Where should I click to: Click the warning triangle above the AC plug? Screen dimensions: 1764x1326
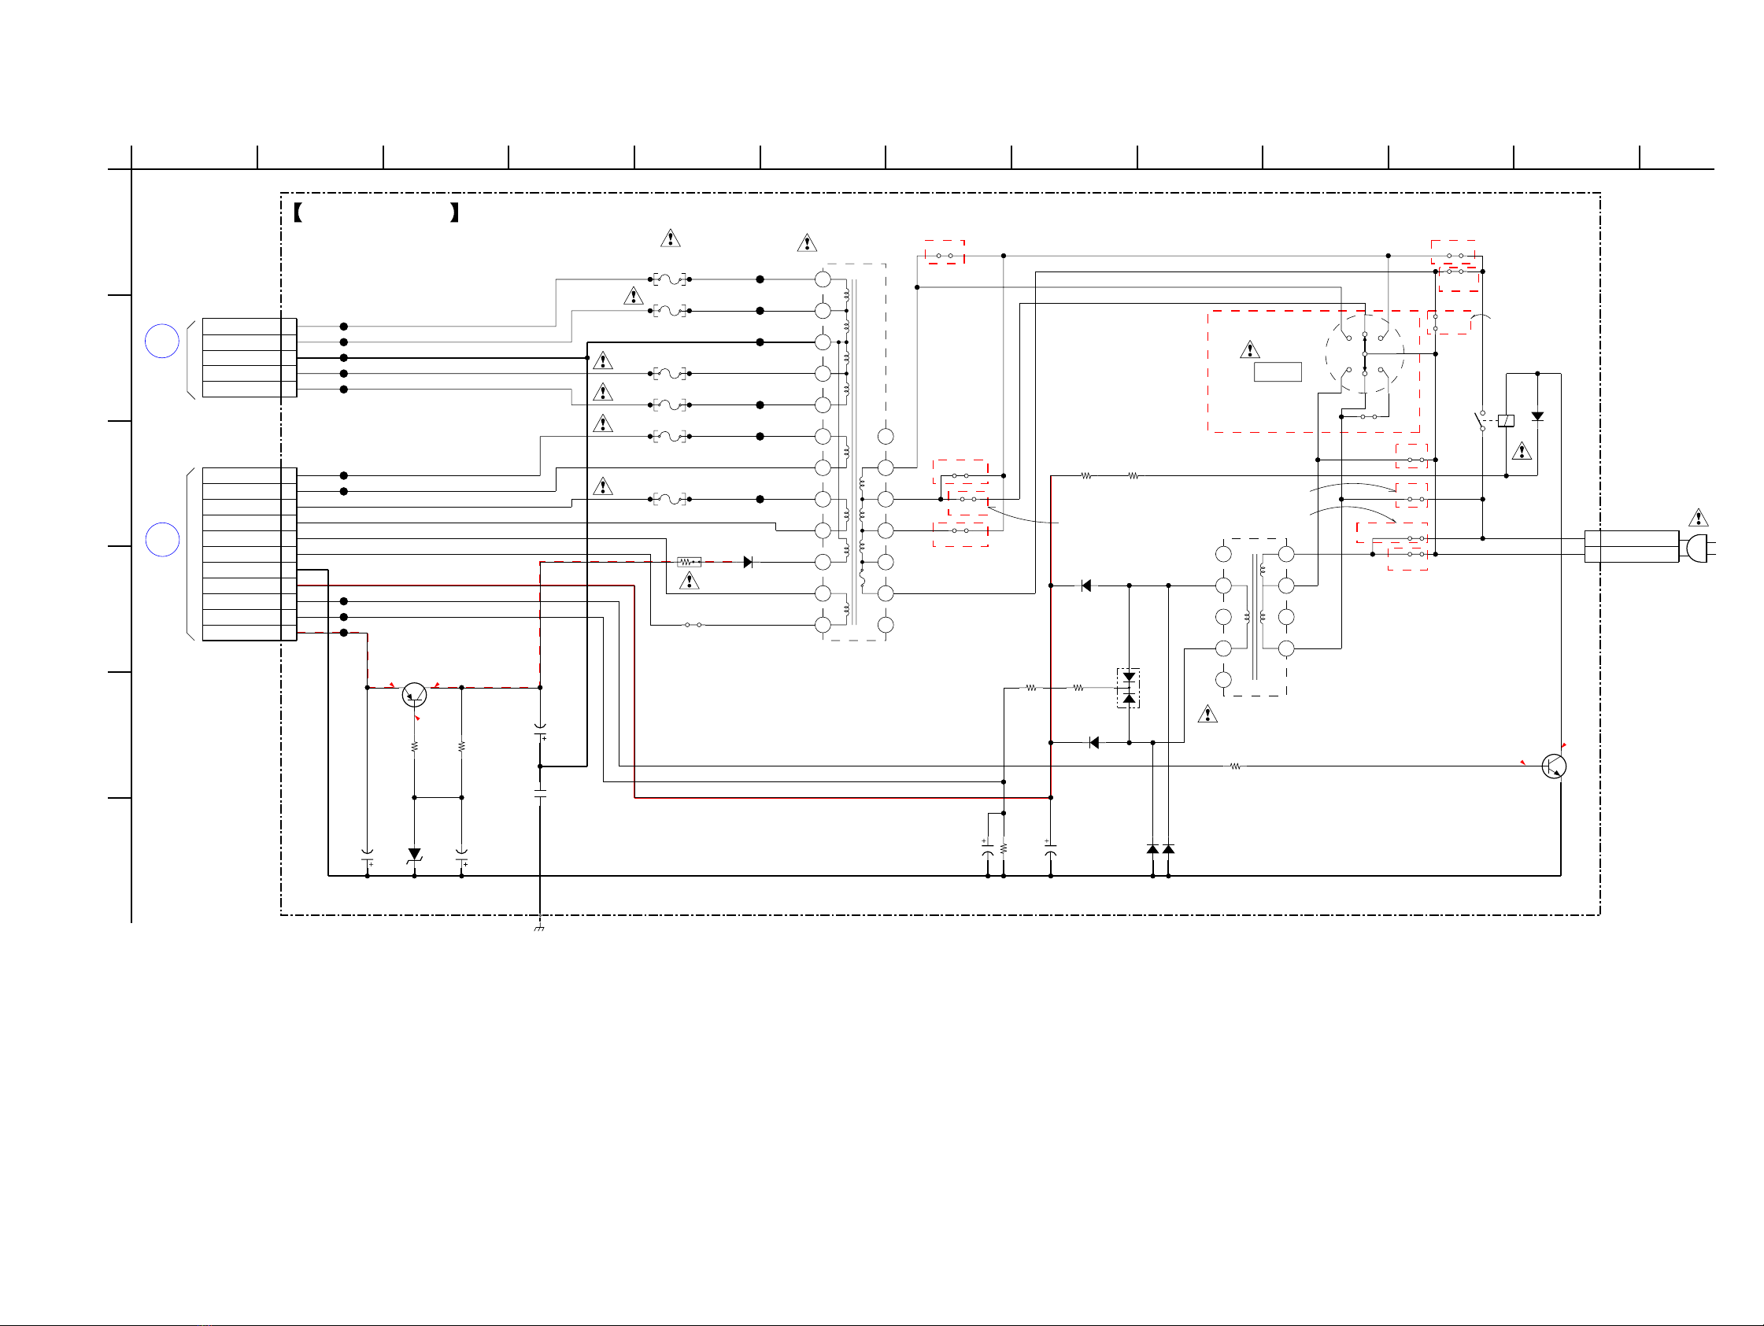[1699, 518]
